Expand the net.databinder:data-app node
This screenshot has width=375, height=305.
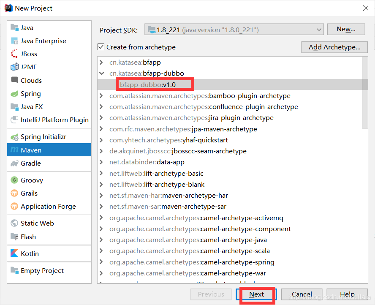(101, 162)
